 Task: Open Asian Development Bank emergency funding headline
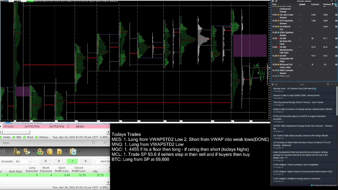click(300, 155)
